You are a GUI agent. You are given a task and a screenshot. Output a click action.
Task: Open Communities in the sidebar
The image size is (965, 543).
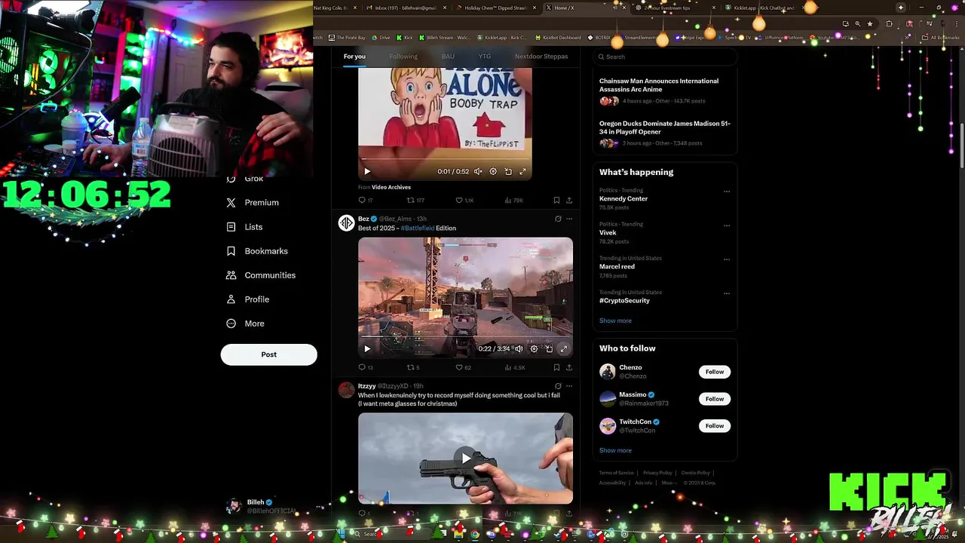click(261, 275)
